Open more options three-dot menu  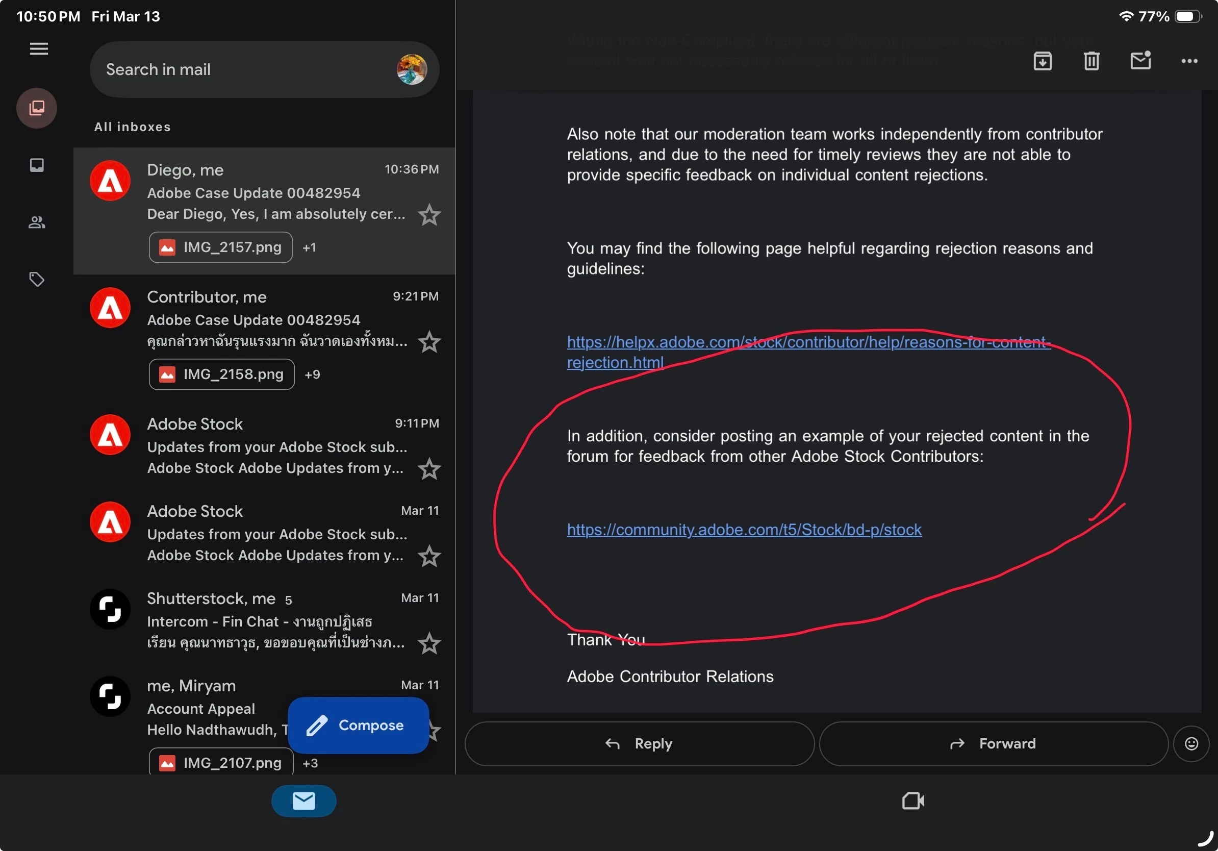tap(1189, 61)
